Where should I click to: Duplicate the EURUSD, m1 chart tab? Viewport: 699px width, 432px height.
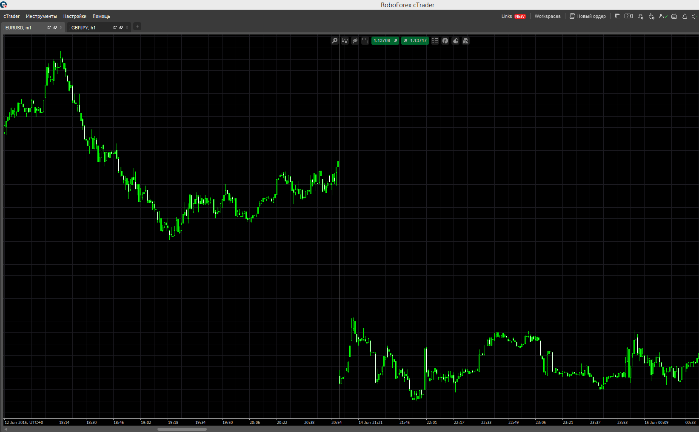pyautogui.click(x=55, y=28)
